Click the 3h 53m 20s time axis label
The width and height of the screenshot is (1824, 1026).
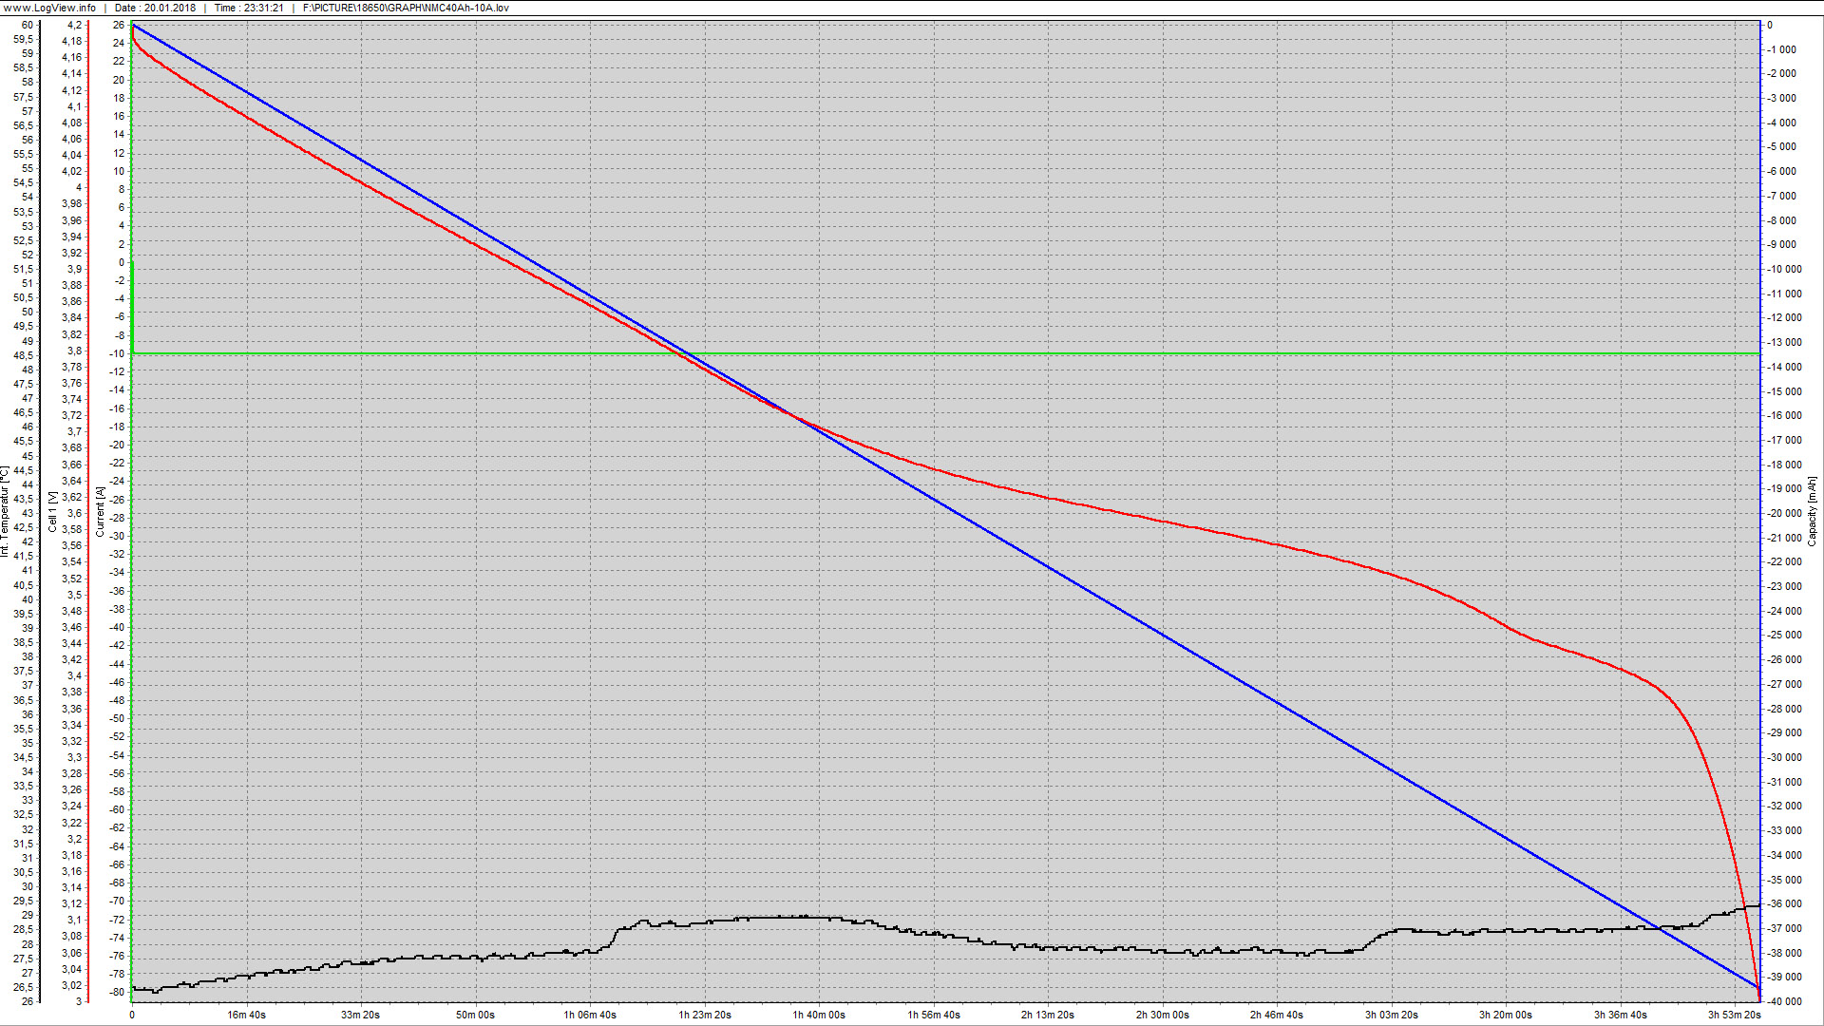1735,1015
